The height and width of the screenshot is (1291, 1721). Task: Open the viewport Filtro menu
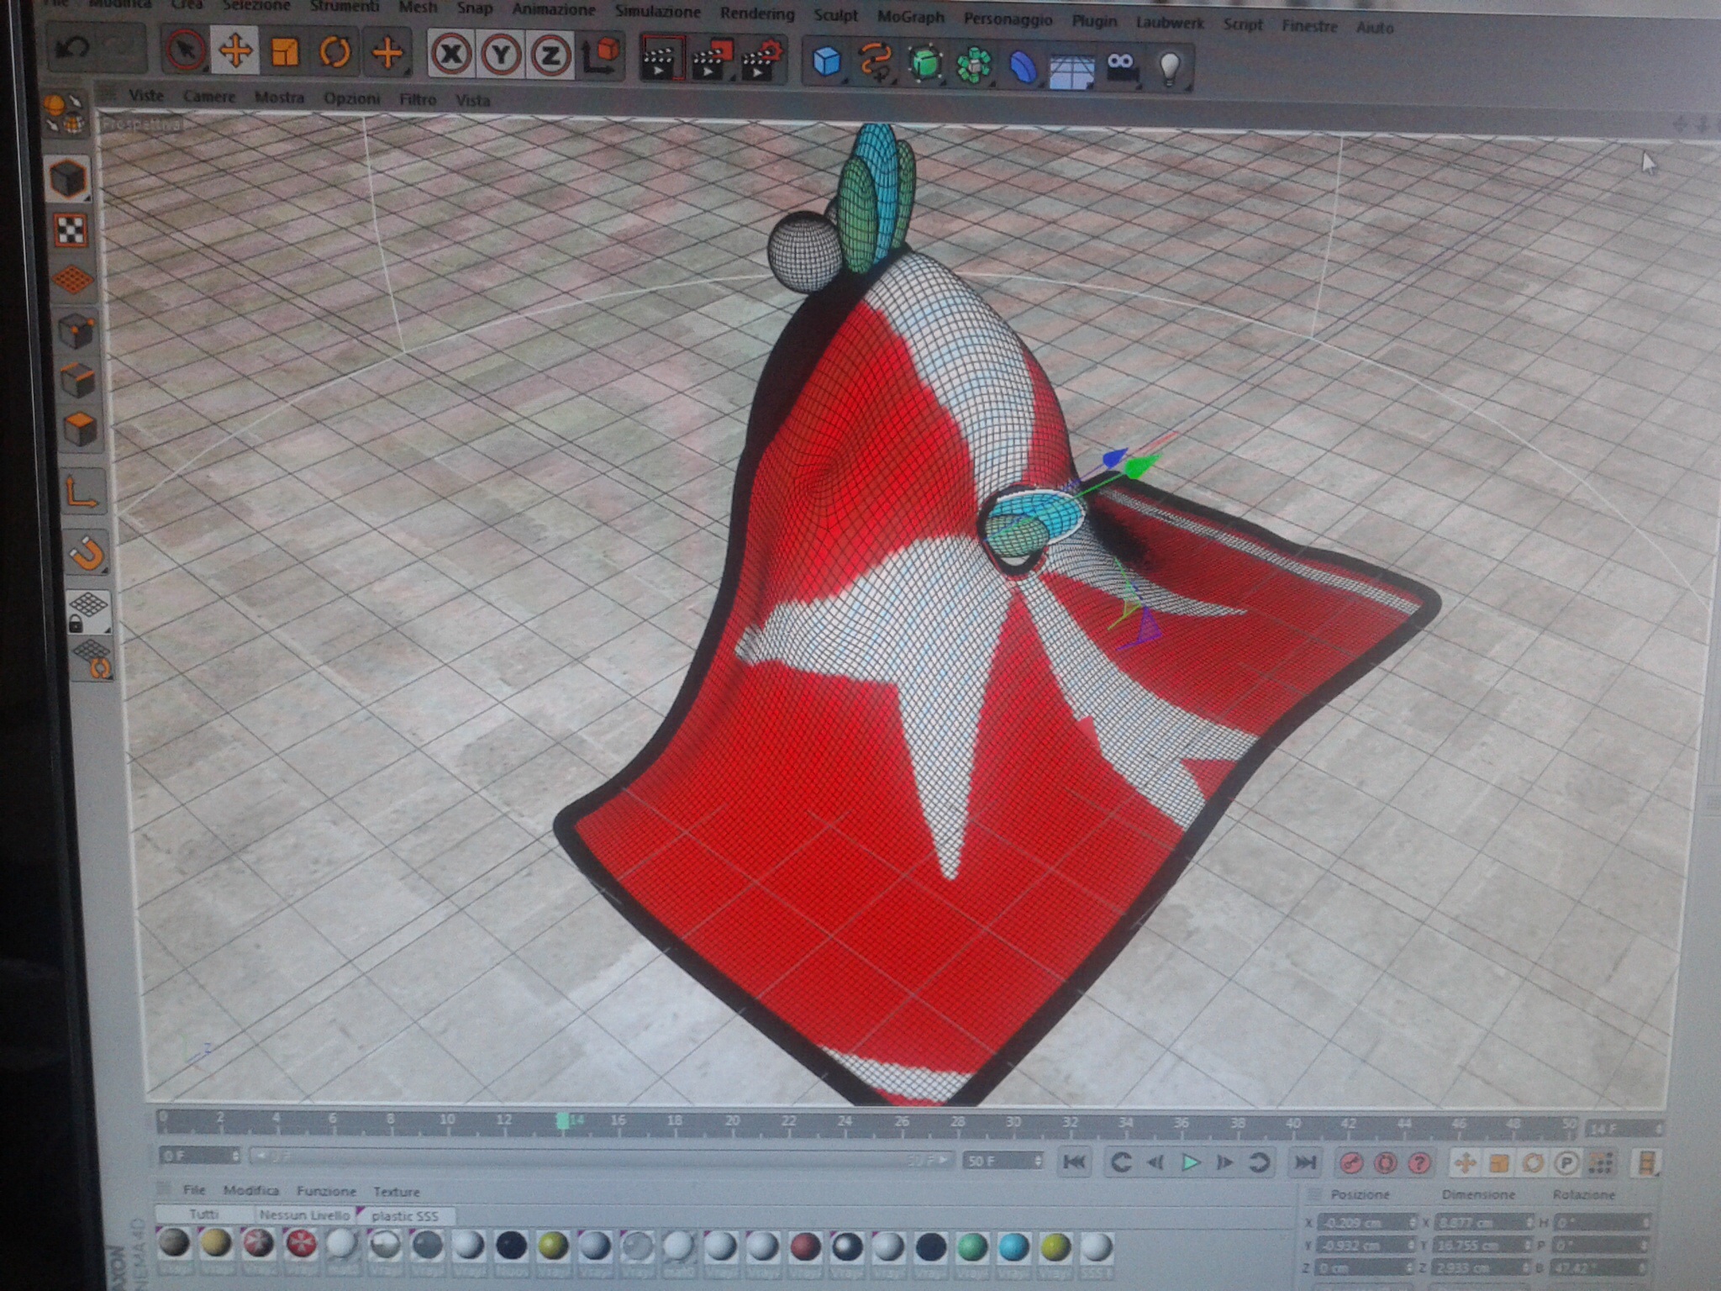(417, 99)
